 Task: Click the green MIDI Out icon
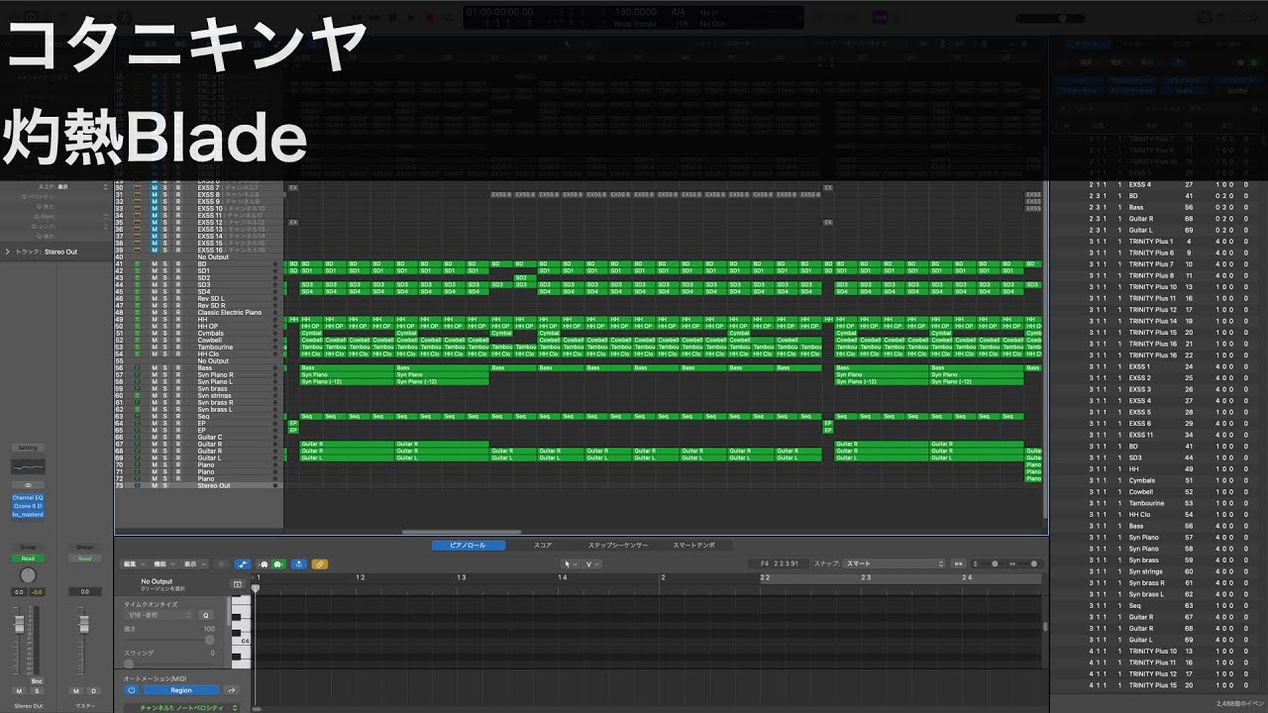click(277, 563)
